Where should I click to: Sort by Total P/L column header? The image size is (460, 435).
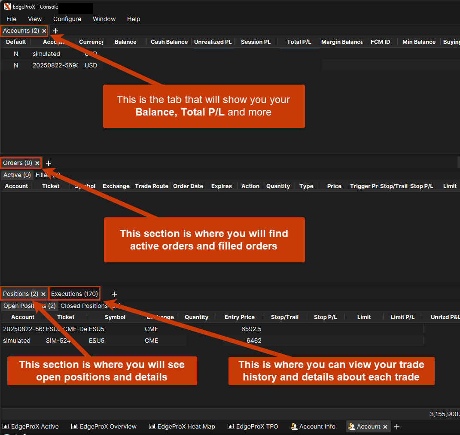[299, 42]
